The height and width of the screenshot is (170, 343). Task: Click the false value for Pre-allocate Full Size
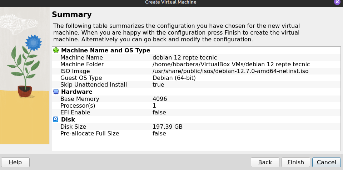click(x=159, y=134)
